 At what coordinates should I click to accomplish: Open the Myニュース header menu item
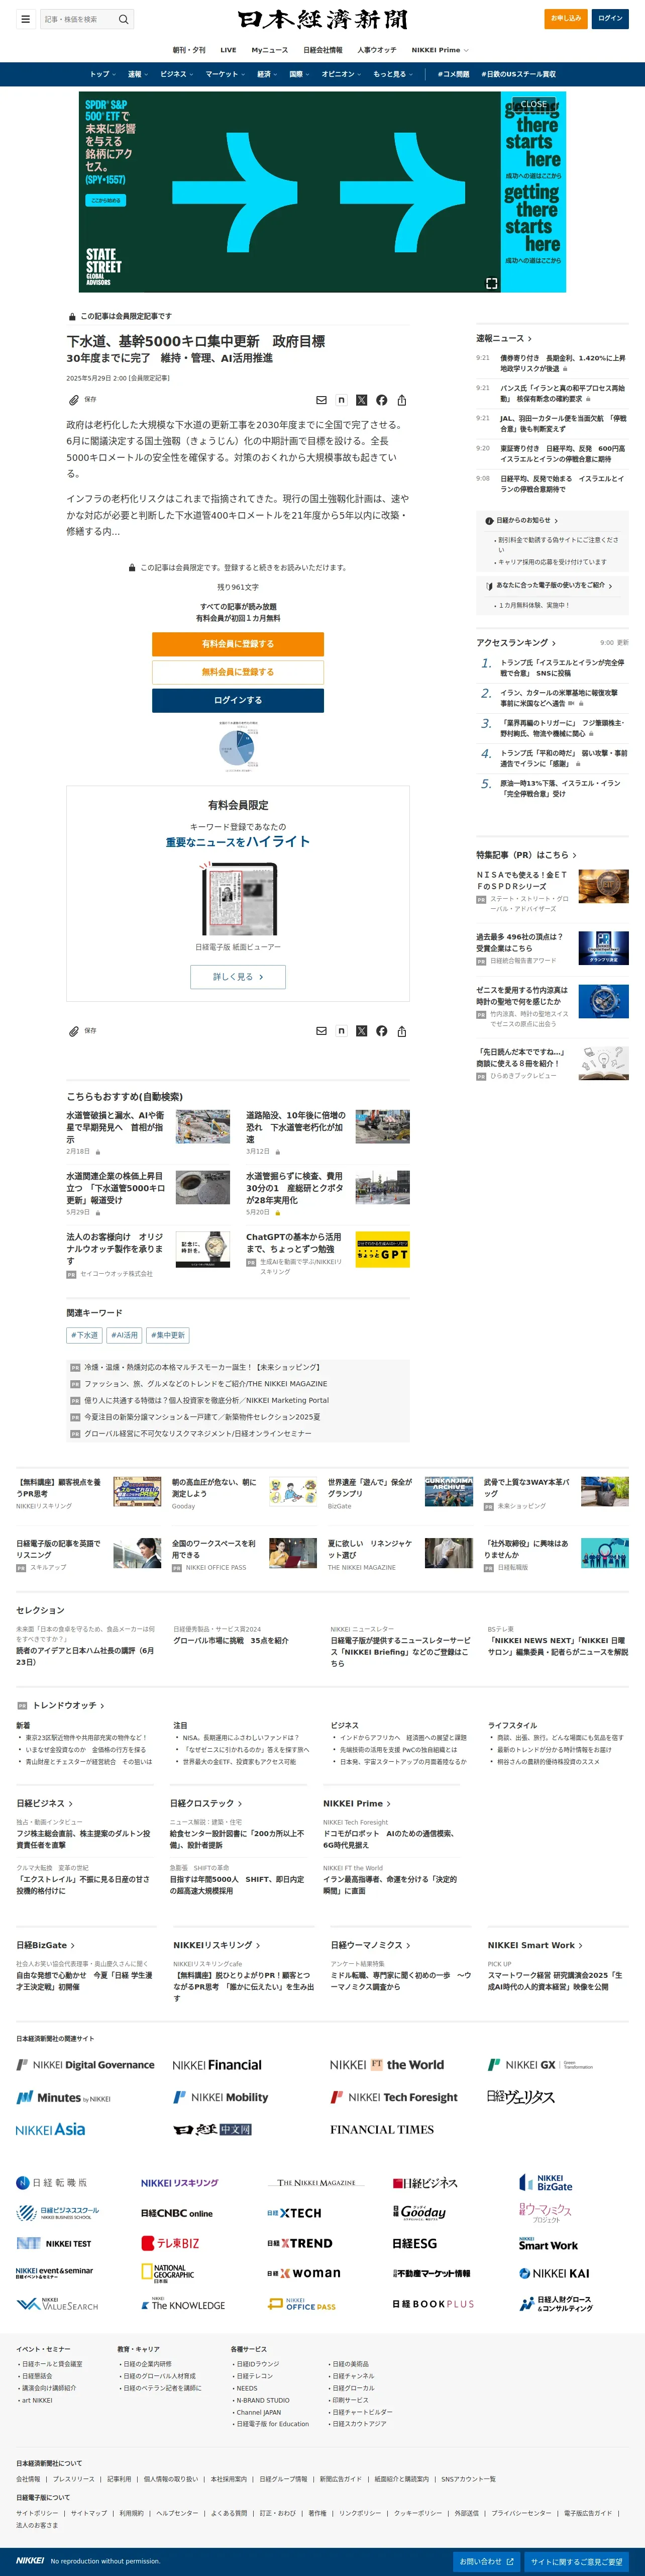tap(269, 50)
